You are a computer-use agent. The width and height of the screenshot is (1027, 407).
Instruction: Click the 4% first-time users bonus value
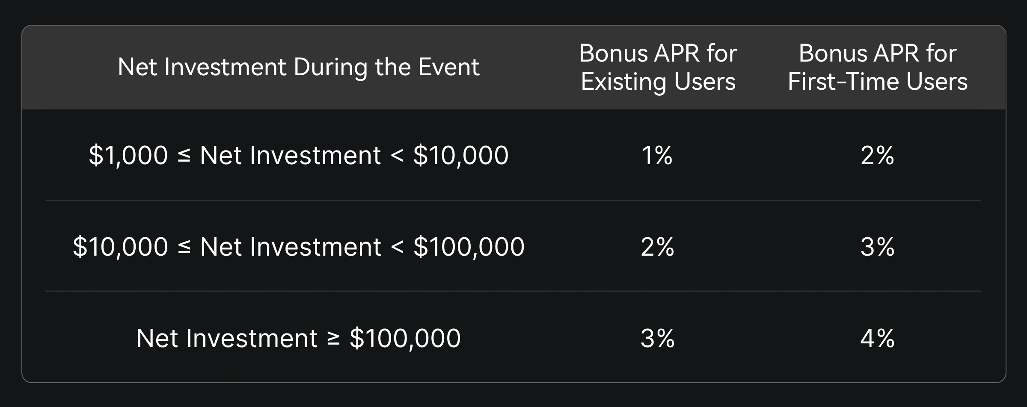click(877, 338)
